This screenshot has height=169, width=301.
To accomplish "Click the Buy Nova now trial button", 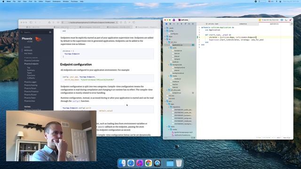I will tap(269, 20).
